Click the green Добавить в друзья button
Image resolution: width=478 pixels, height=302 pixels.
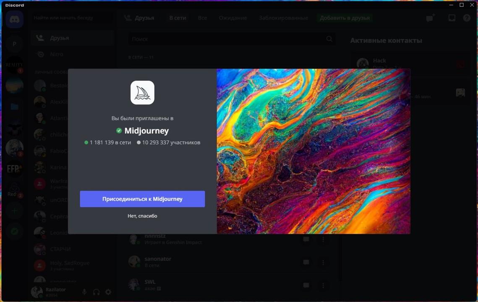(345, 18)
